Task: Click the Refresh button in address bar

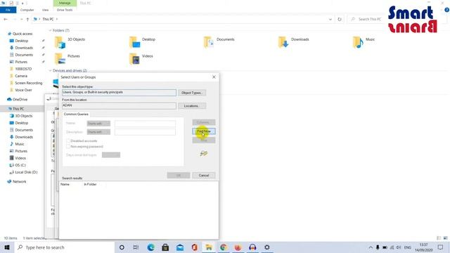Action: pyautogui.click(x=340, y=19)
